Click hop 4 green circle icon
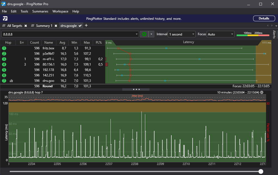 click(x=4, y=64)
